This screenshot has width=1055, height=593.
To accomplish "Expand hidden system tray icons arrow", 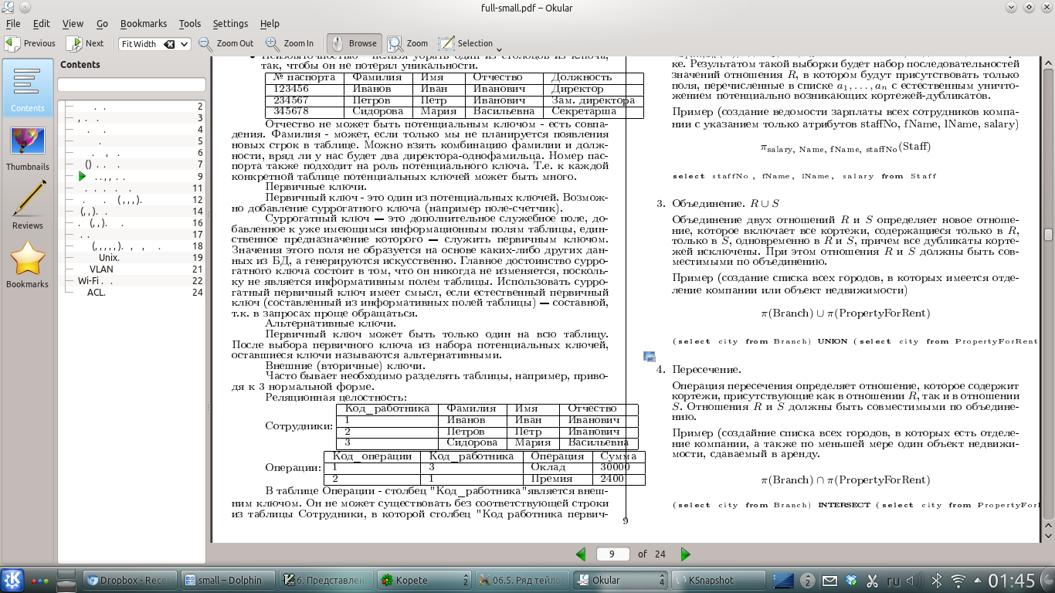I will [x=977, y=580].
